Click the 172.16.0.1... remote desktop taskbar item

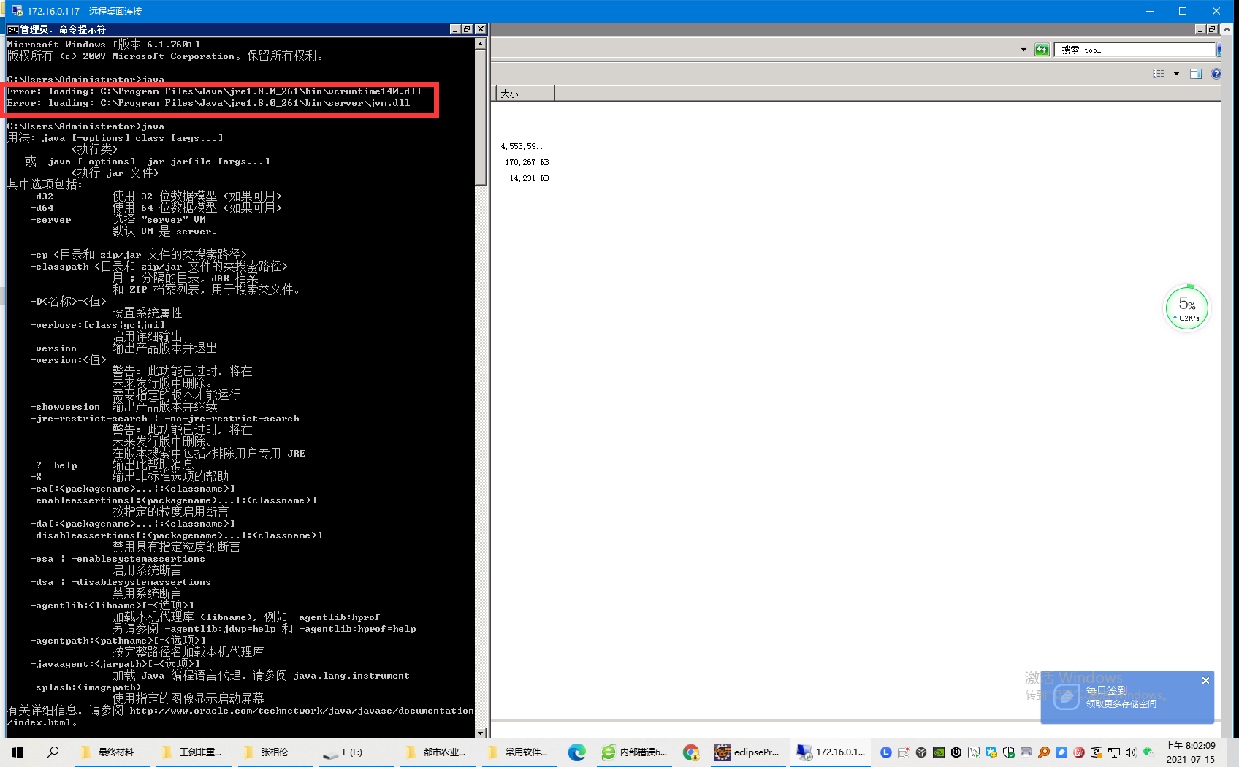click(x=831, y=752)
